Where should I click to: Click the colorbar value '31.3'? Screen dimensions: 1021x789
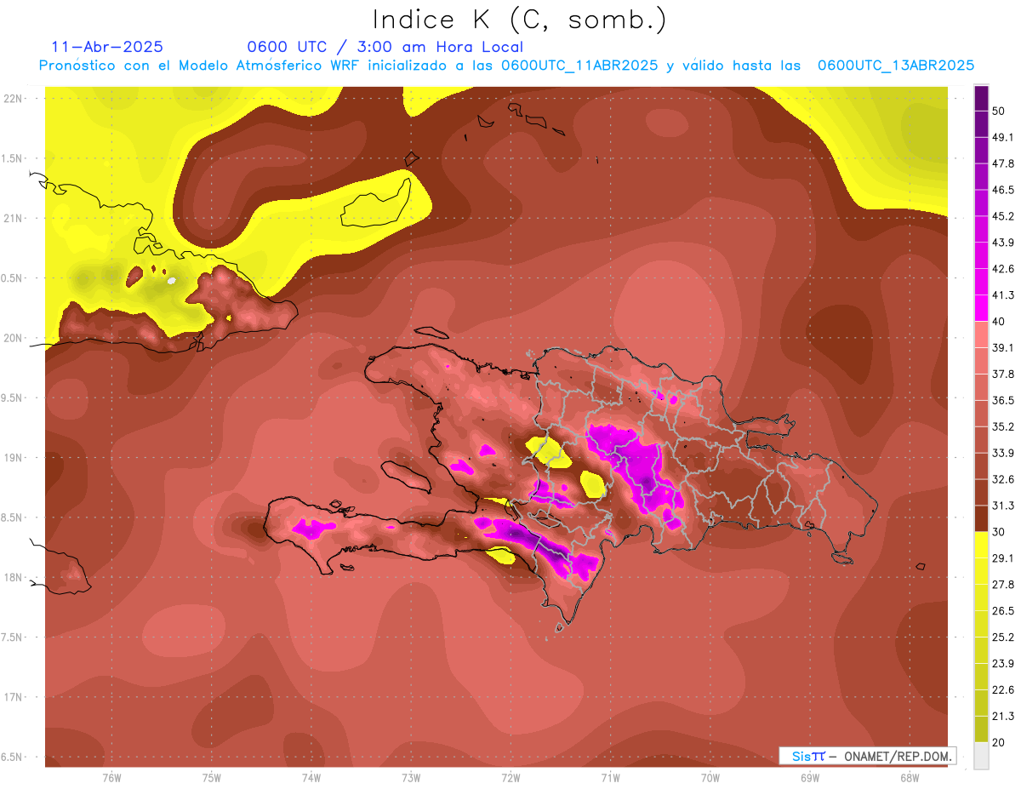[x=1003, y=506]
